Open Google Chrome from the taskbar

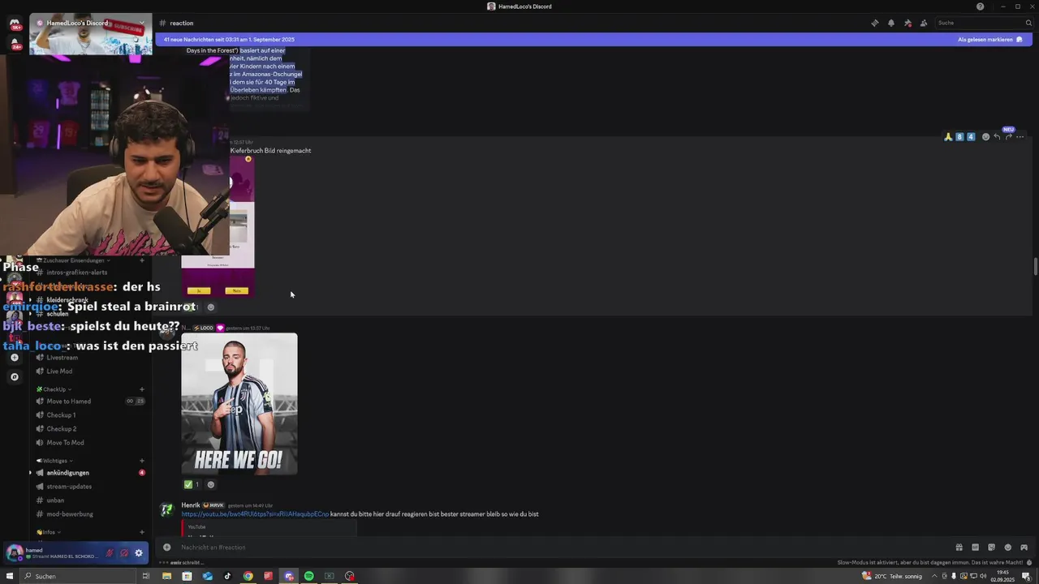pyautogui.click(x=248, y=576)
